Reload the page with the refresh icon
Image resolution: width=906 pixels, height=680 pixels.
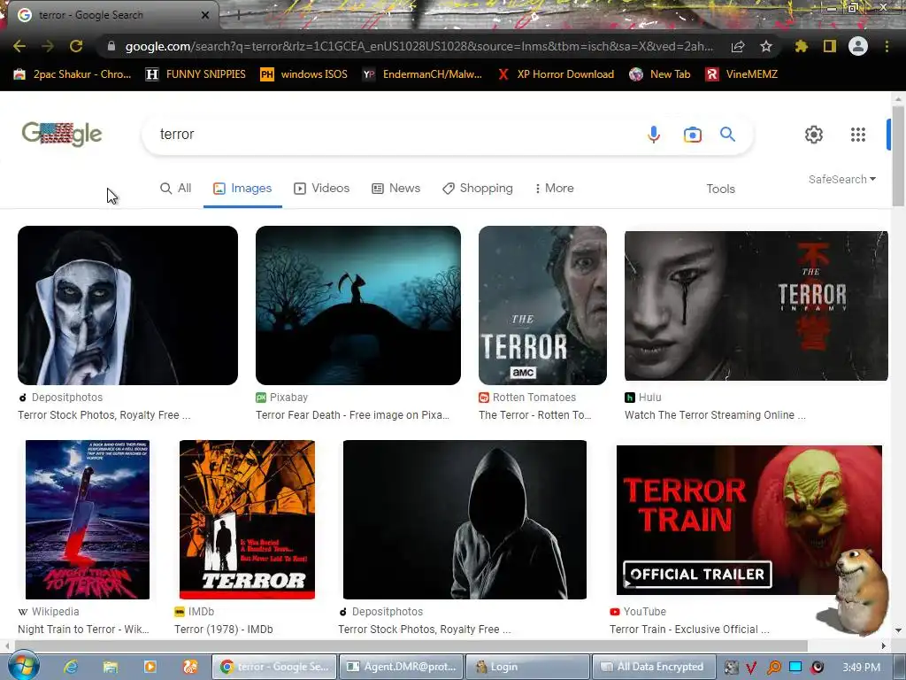tap(76, 46)
